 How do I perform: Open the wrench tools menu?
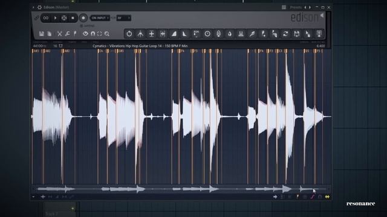coord(67,34)
